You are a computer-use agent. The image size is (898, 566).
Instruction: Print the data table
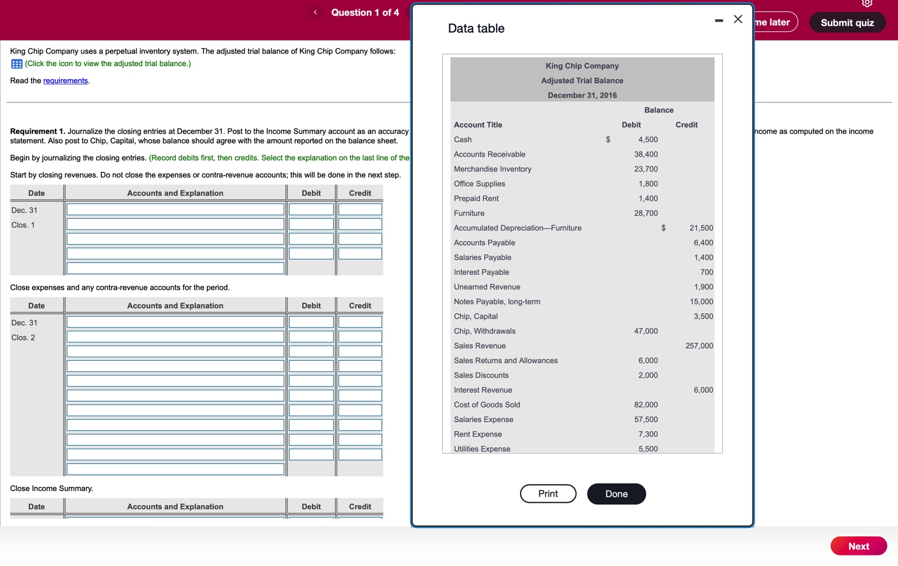(548, 494)
